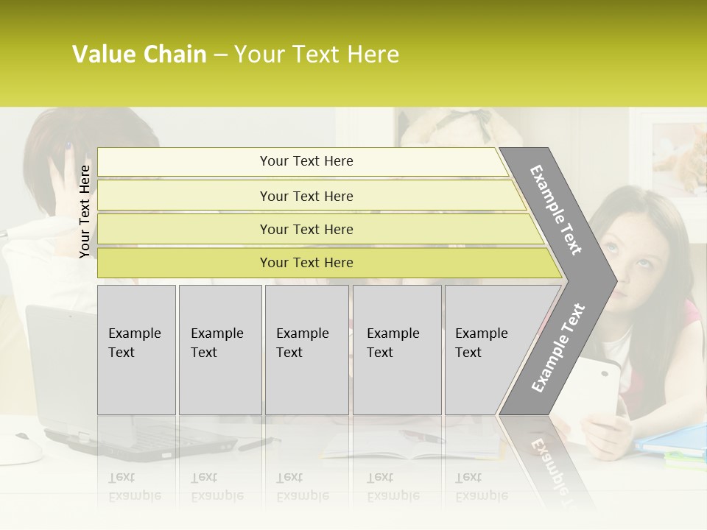707x530 pixels.
Task: Select the fifth Example Text gray box
Action: 487,350
